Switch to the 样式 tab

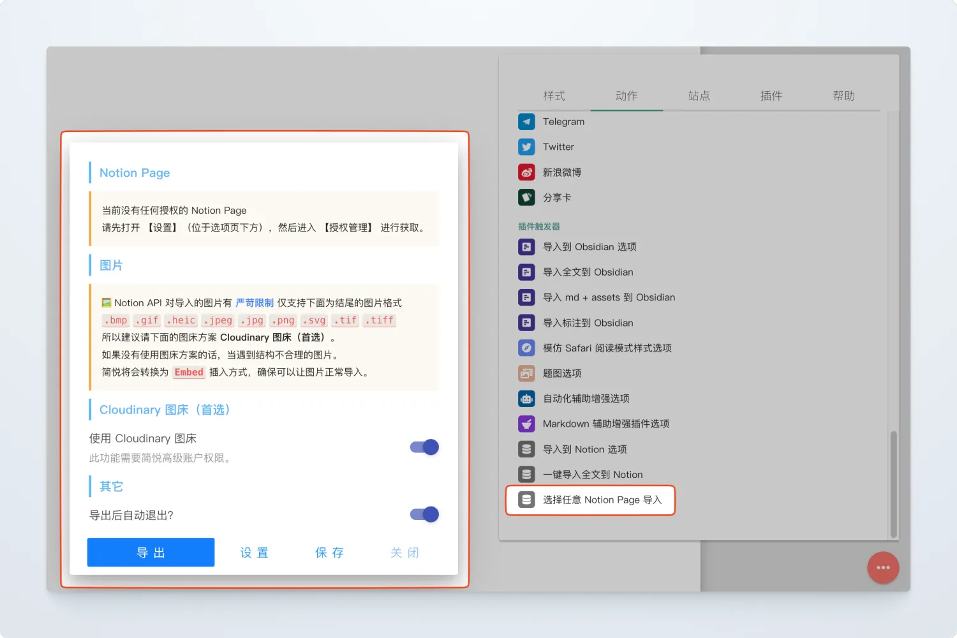pos(554,96)
